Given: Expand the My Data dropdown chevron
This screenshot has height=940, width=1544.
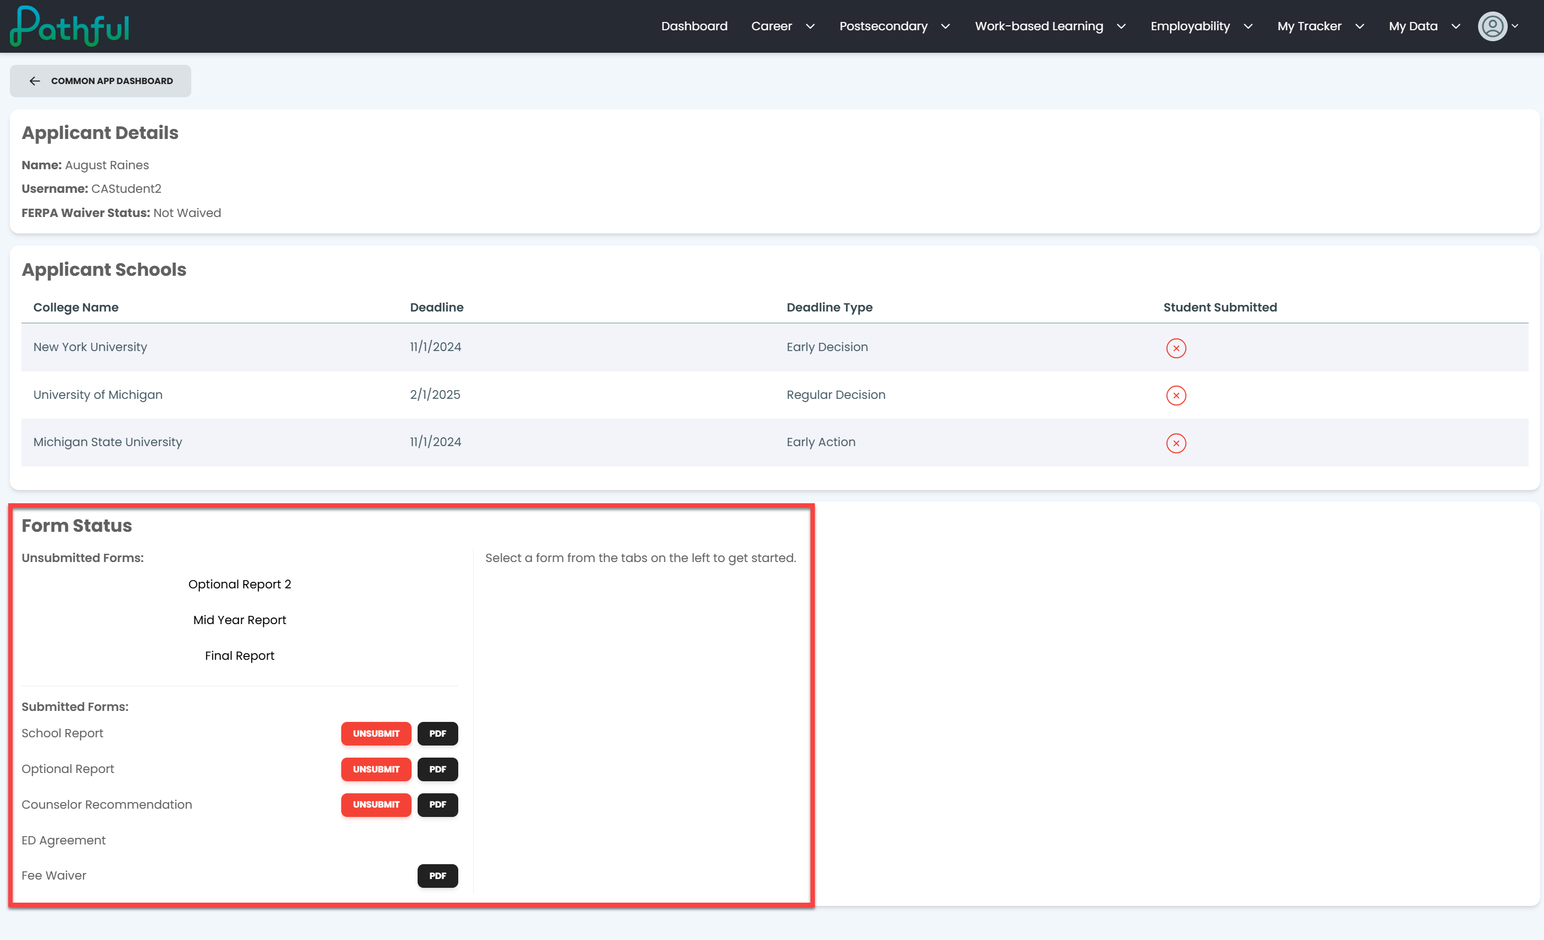Looking at the screenshot, I should coord(1455,26).
